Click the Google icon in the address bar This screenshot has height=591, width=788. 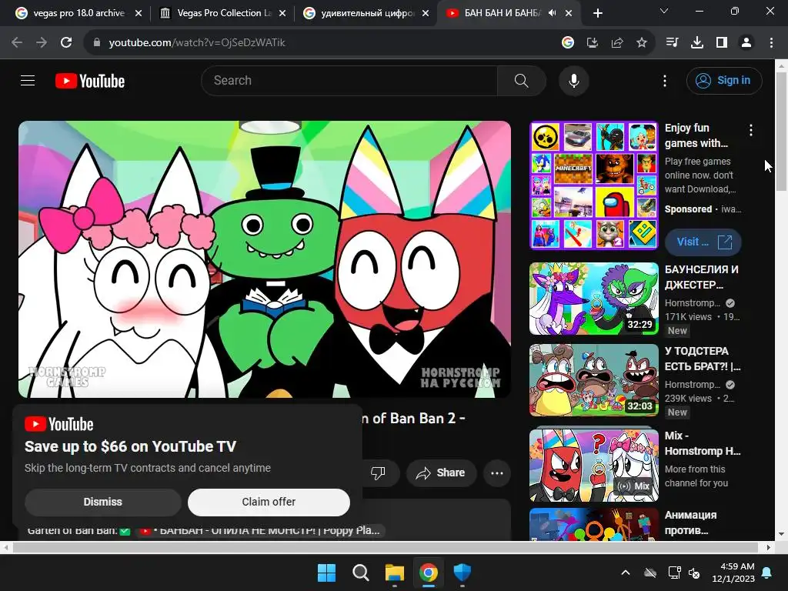click(568, 43)
